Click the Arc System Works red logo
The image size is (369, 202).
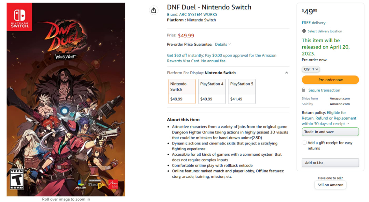click(113, 184)
